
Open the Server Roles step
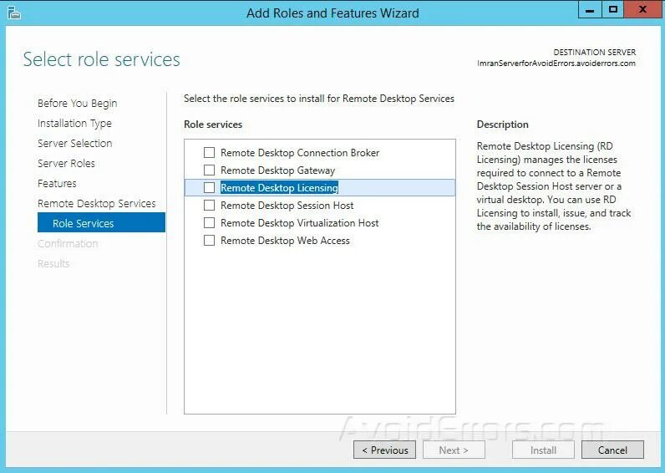tap(66, 163)
